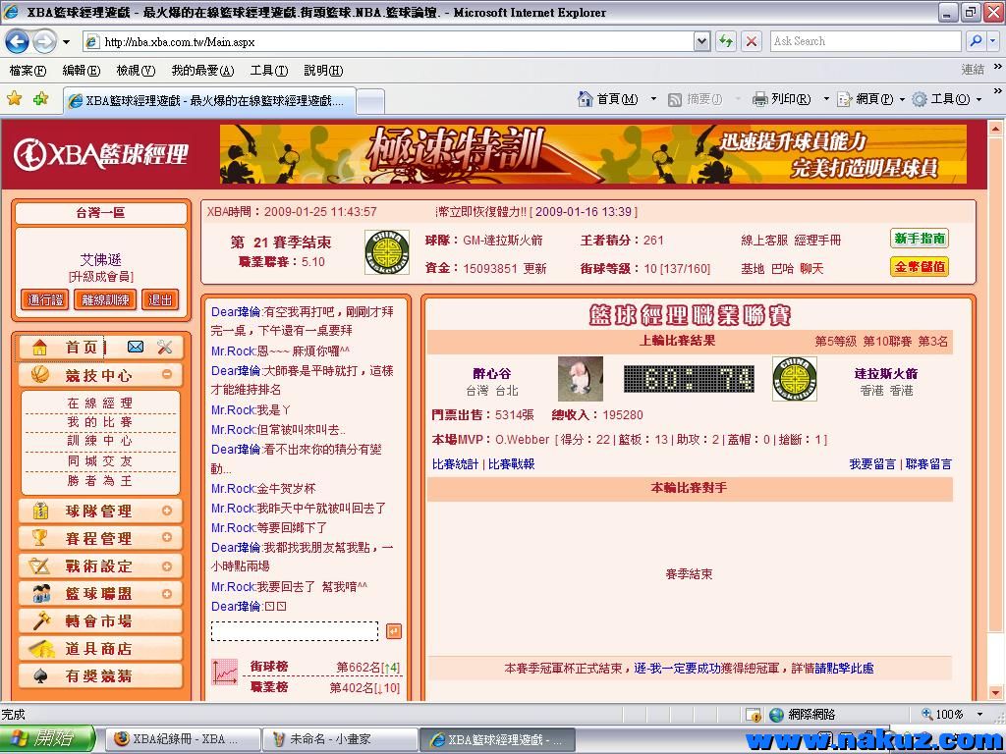Click the Windows Start (開始) button
The height and width of the screenshot is (754, 1006).
[48, 739]
